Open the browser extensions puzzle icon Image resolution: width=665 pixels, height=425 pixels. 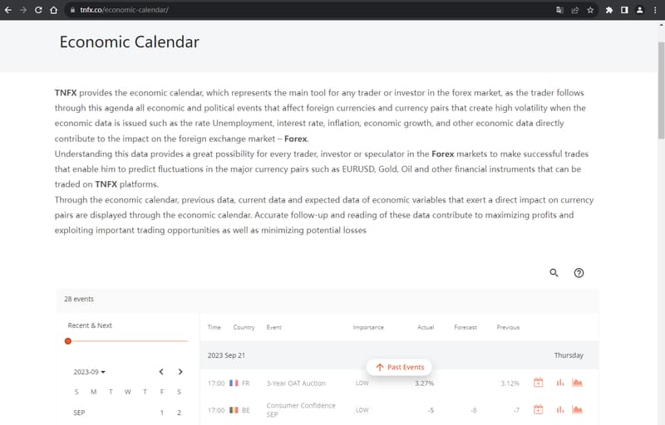609,10
